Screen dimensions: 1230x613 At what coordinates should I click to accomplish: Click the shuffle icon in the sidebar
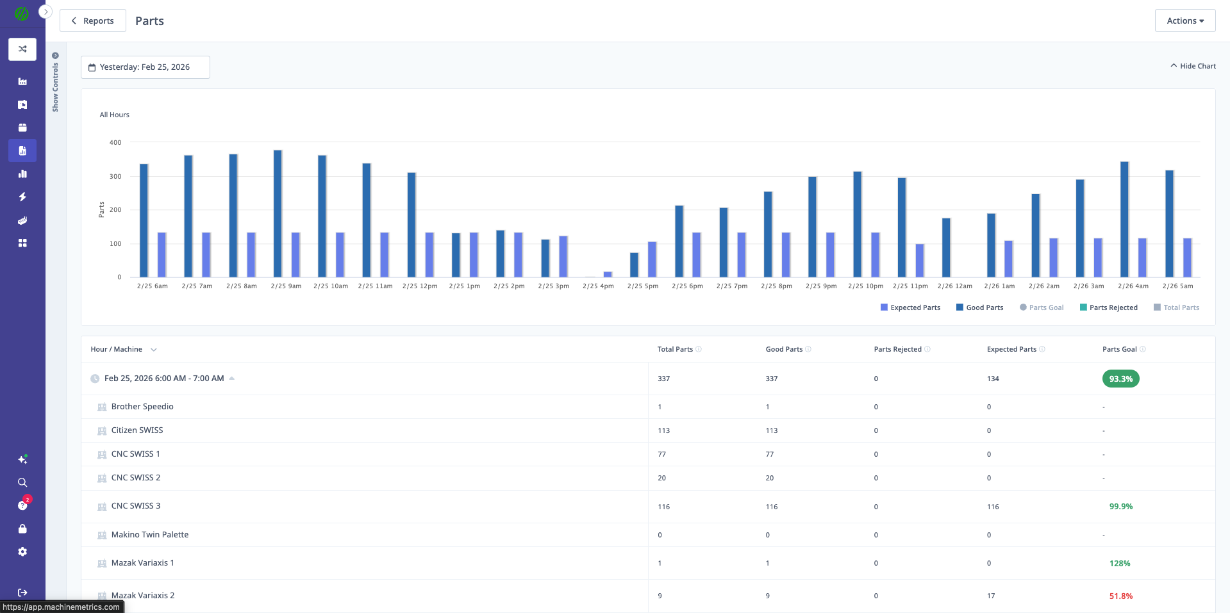click(22, 49)
